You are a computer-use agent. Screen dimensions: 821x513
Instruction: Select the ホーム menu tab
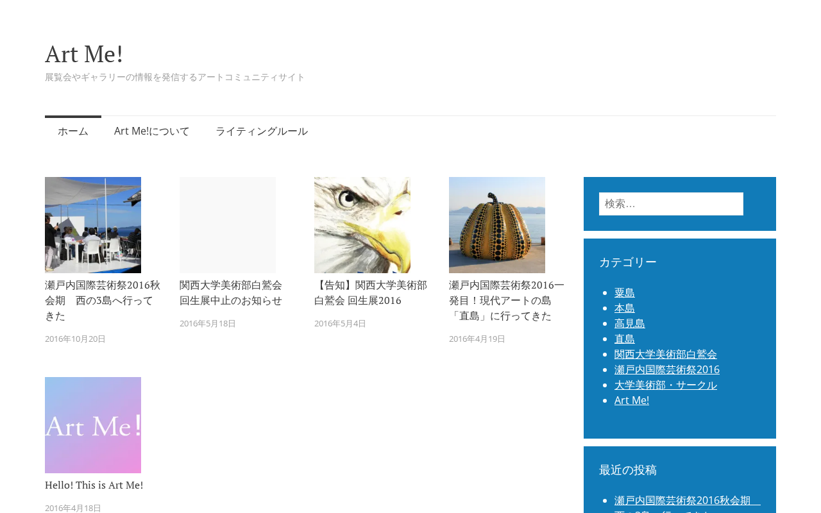click(x=73, y=131)
